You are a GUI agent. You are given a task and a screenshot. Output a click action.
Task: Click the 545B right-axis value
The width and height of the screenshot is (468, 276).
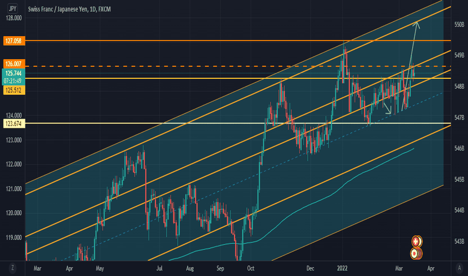[x=459, y=179]
